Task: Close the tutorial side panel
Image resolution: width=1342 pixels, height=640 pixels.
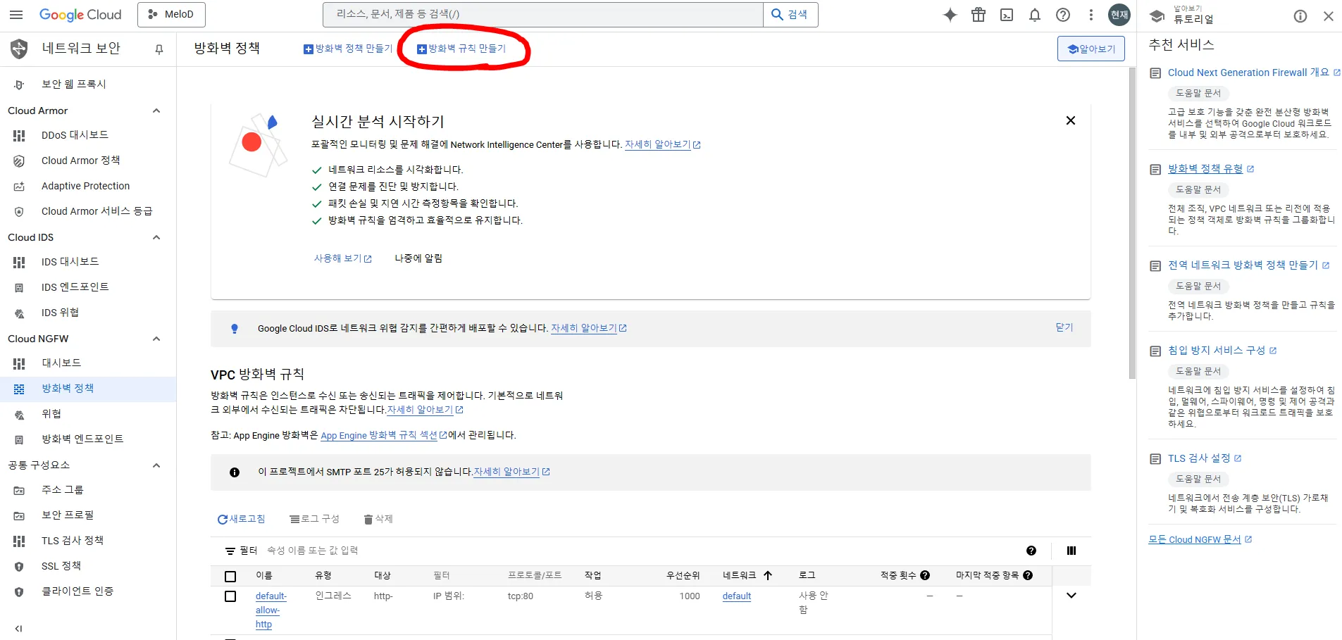Action: pyautogui.click(x=1329, y=16)
